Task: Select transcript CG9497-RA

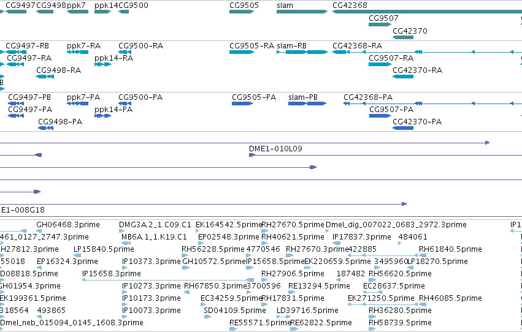Action: coord(15,64)
